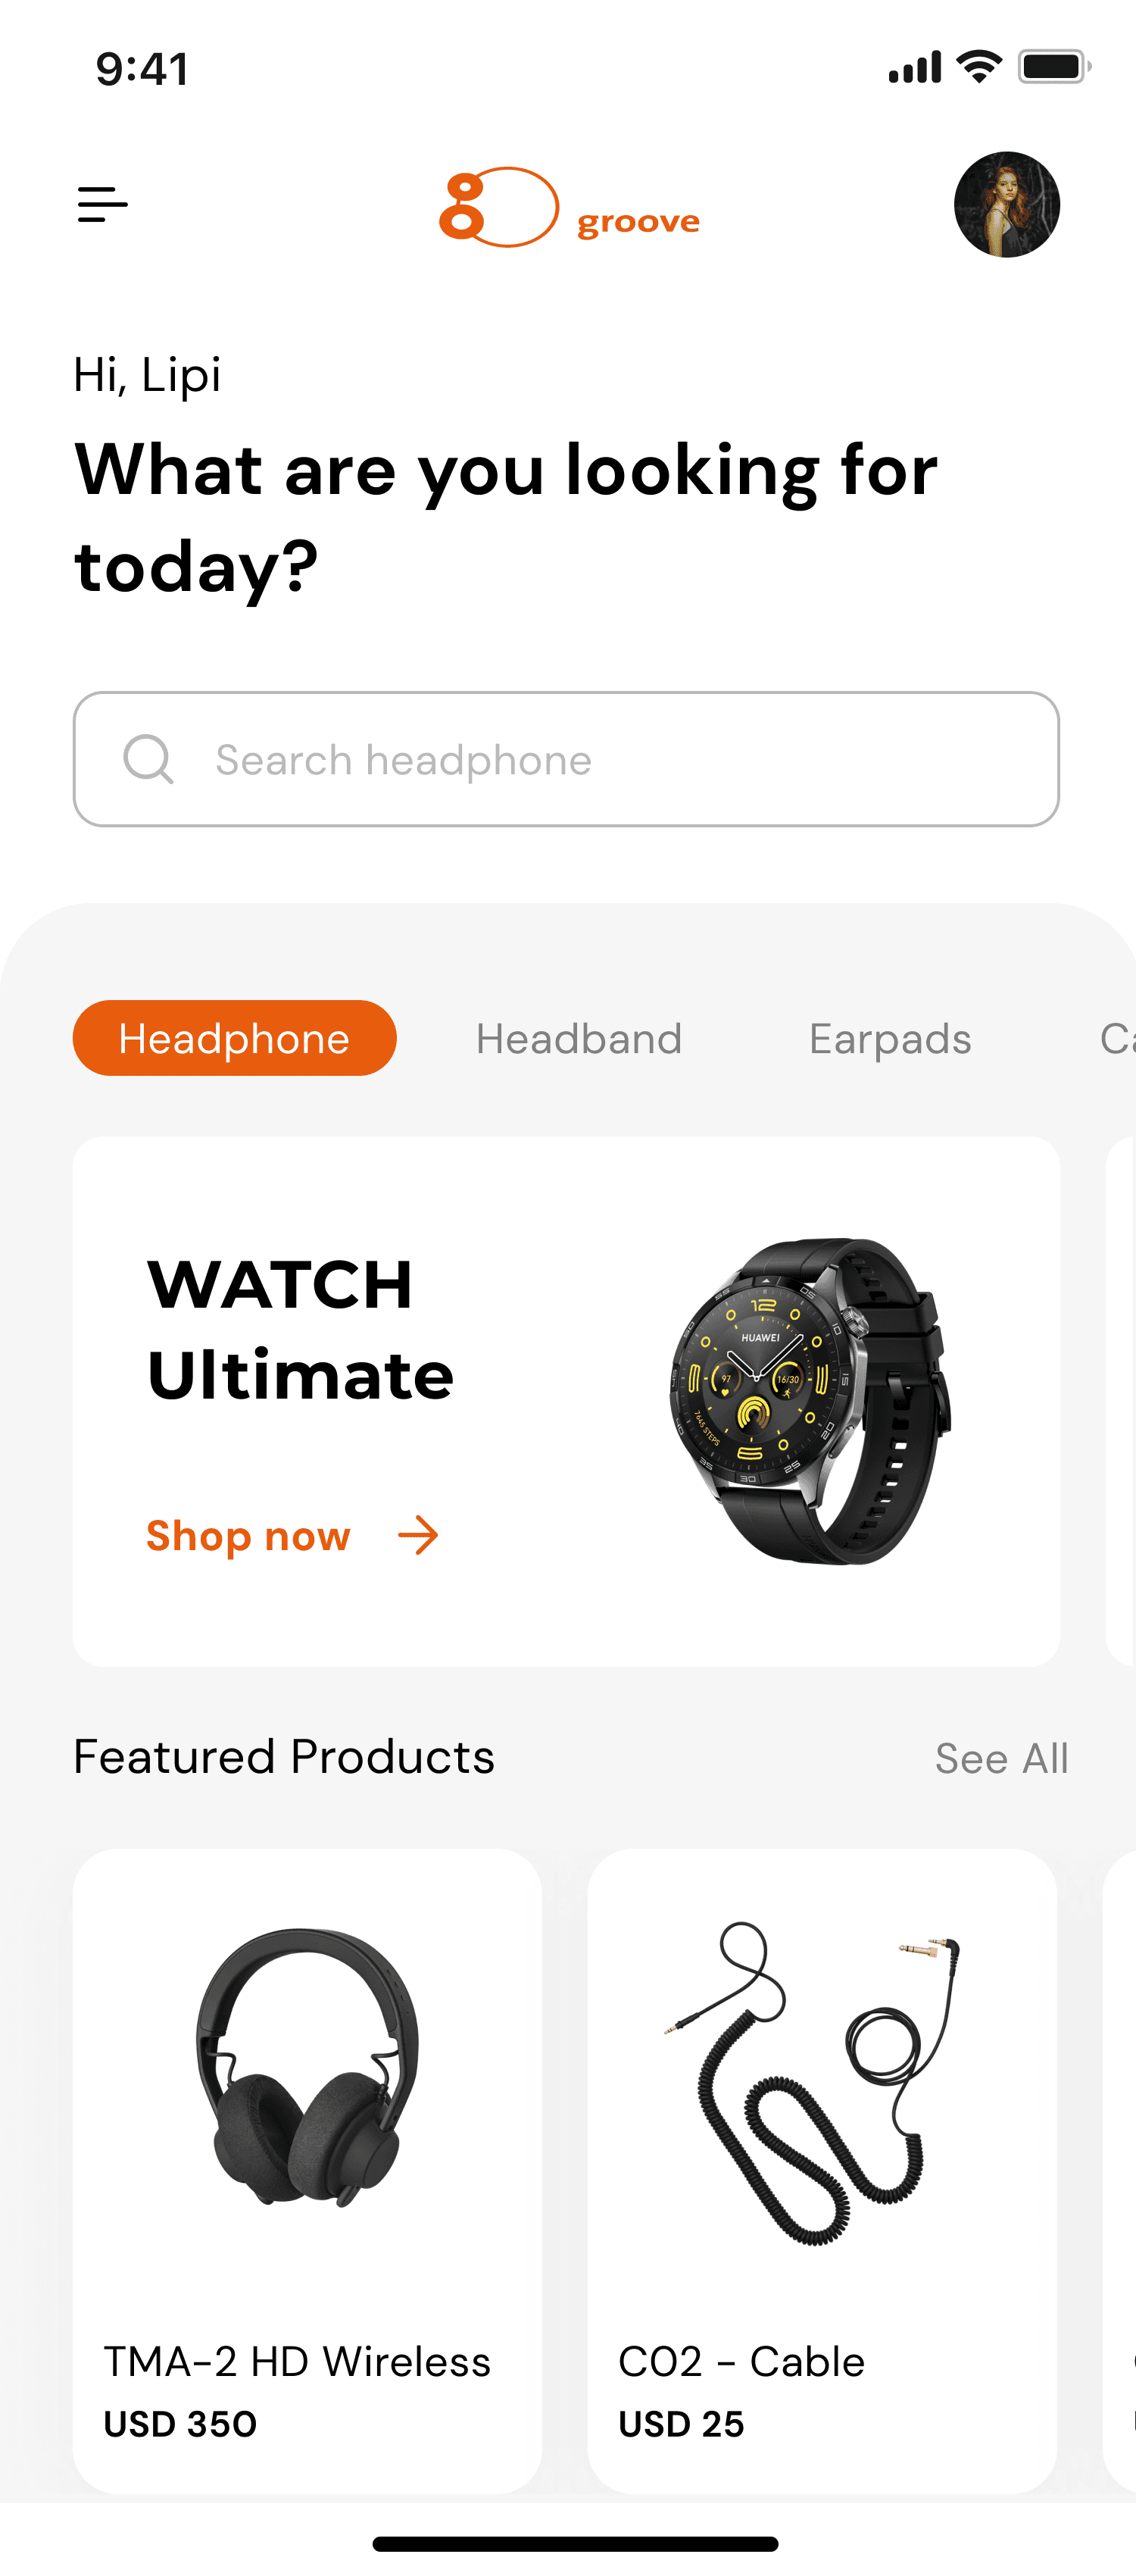Select the Headphone category tab
The image size is (1136, 2576).
click(x=235, y=1038)
